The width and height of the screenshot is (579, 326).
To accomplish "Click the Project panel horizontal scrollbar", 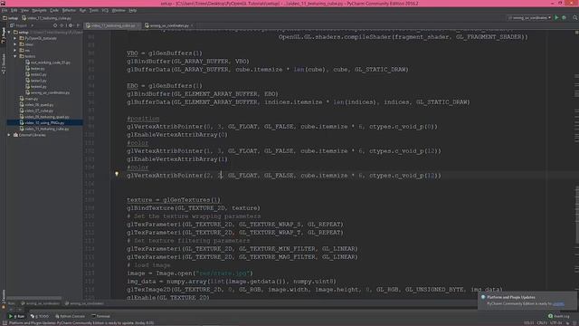I will coord(34,298).
